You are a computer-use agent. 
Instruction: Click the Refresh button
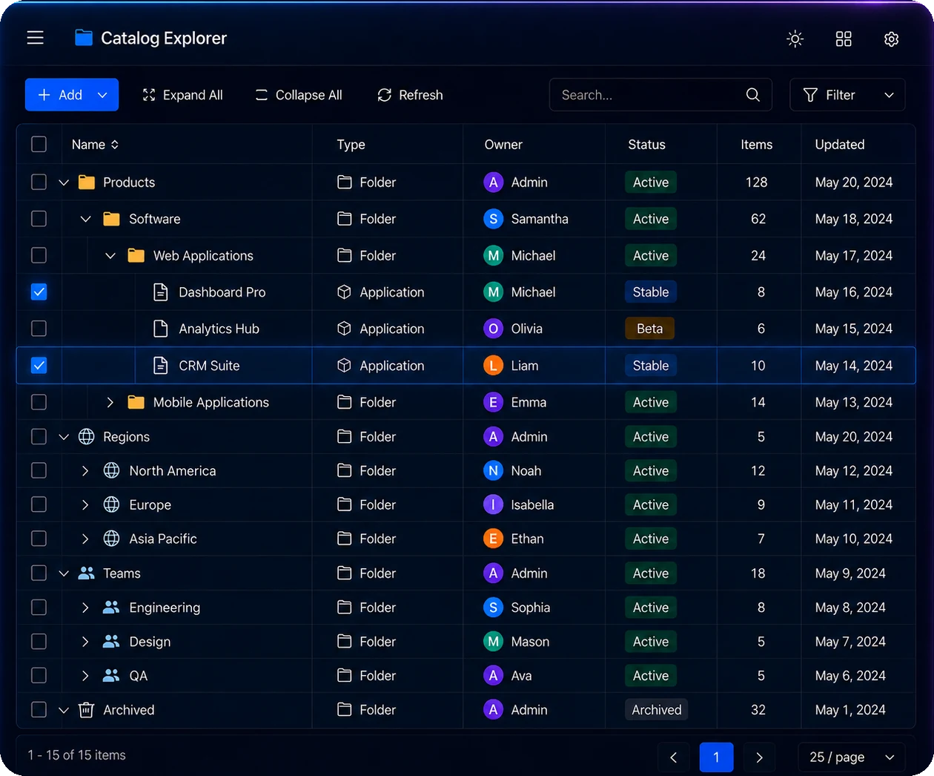410,95
